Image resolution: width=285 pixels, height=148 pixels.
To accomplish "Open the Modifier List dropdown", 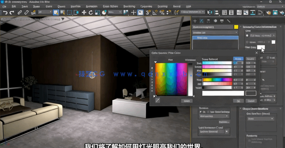I will 215,32.
